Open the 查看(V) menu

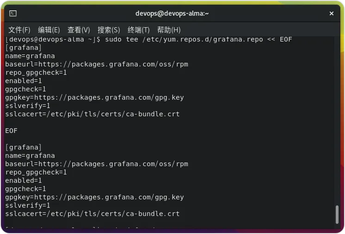pos(79,30)
